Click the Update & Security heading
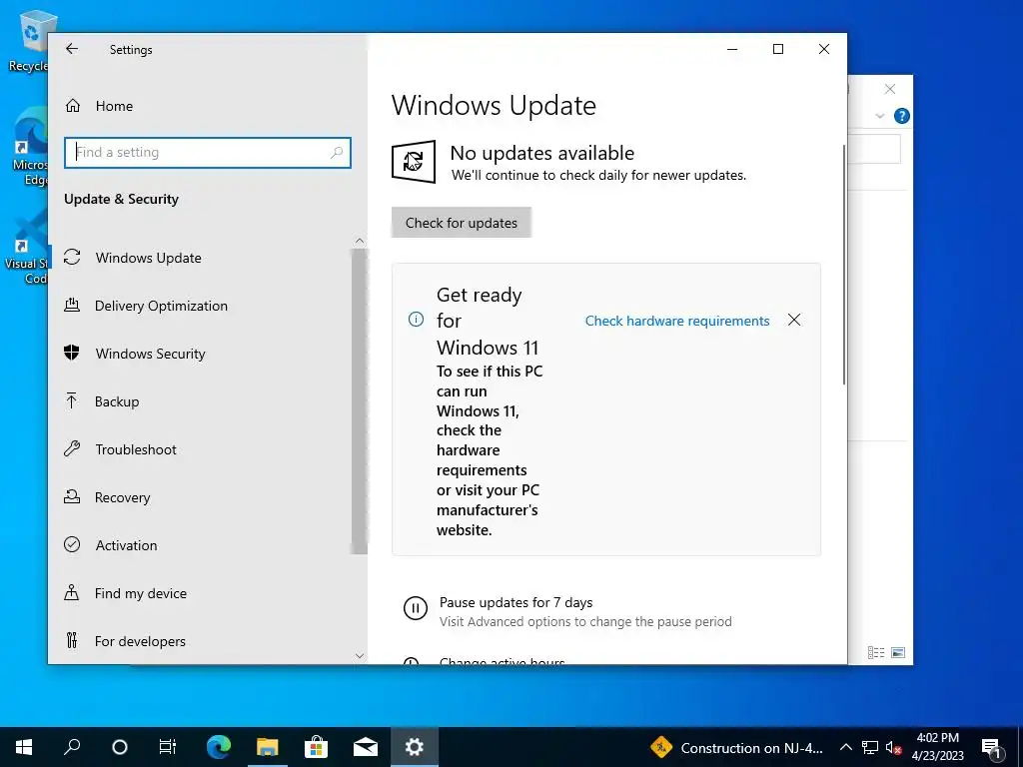1023x767 pixels. tap(121, 200)
